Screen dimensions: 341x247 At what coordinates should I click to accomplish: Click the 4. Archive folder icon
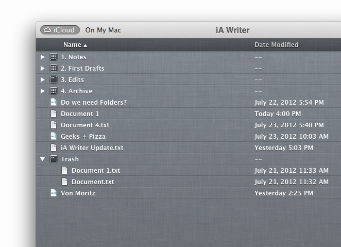point(54,91)
